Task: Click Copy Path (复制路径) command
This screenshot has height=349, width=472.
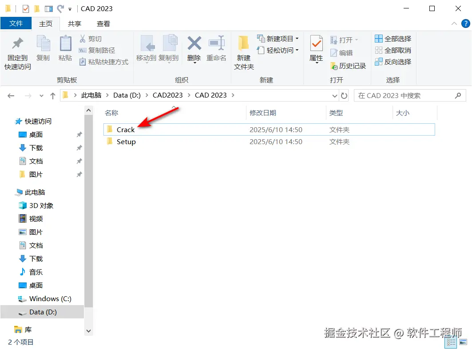Action: 97,50
